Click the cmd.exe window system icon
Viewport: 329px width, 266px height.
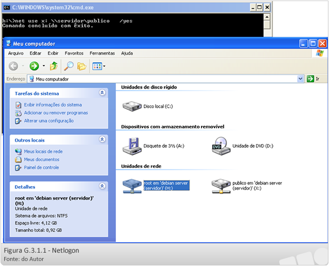(x=7, y=7)
